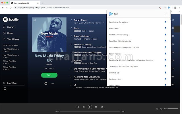The image size is (182, 114).
Task: Bookmark this page with star icon
Action: tap(165, 8)
